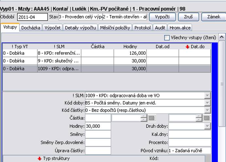Click the vertical scrollbar thumb grip

(x=222, y=84)
